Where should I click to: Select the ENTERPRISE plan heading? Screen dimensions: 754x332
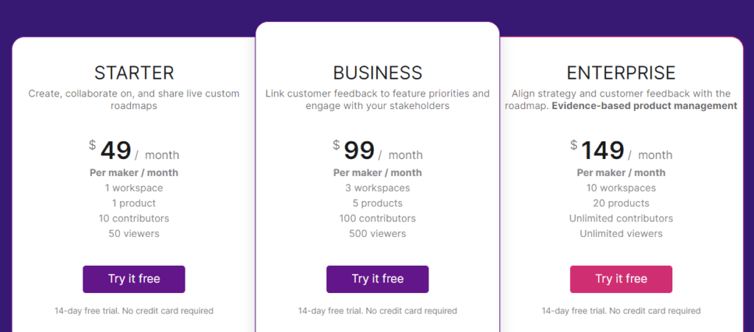621,73
